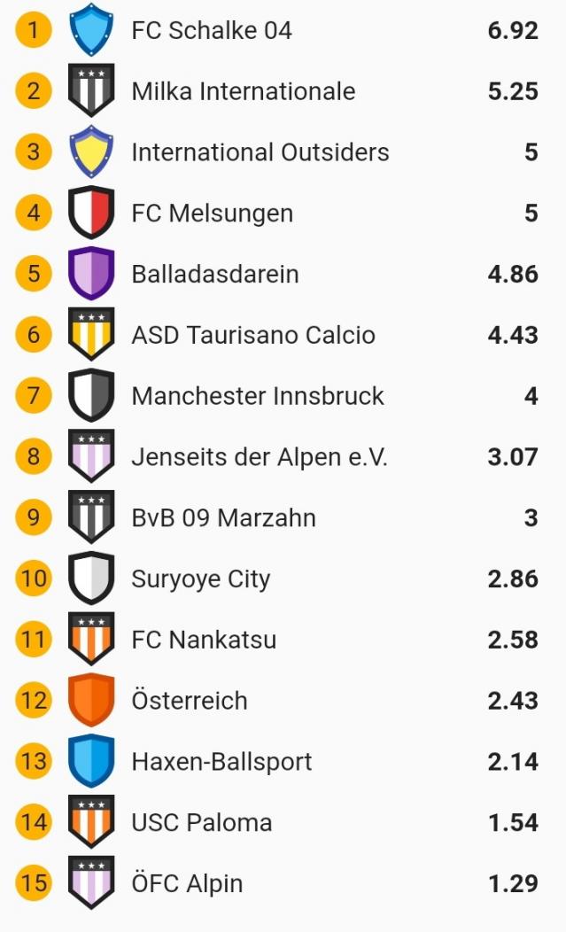Click FC Nankatsu's orange striped crest
566x932 pixels.
point(91,639)
